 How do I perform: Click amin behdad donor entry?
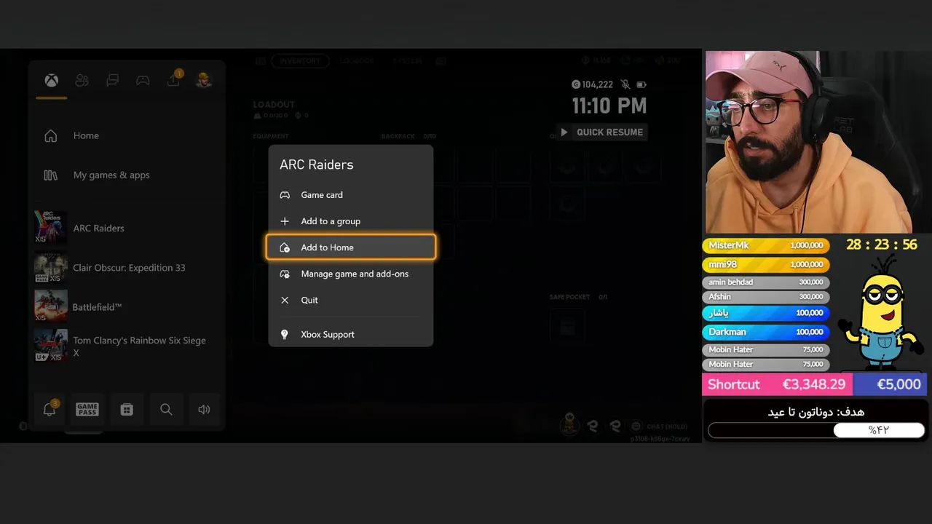point(765,282)
